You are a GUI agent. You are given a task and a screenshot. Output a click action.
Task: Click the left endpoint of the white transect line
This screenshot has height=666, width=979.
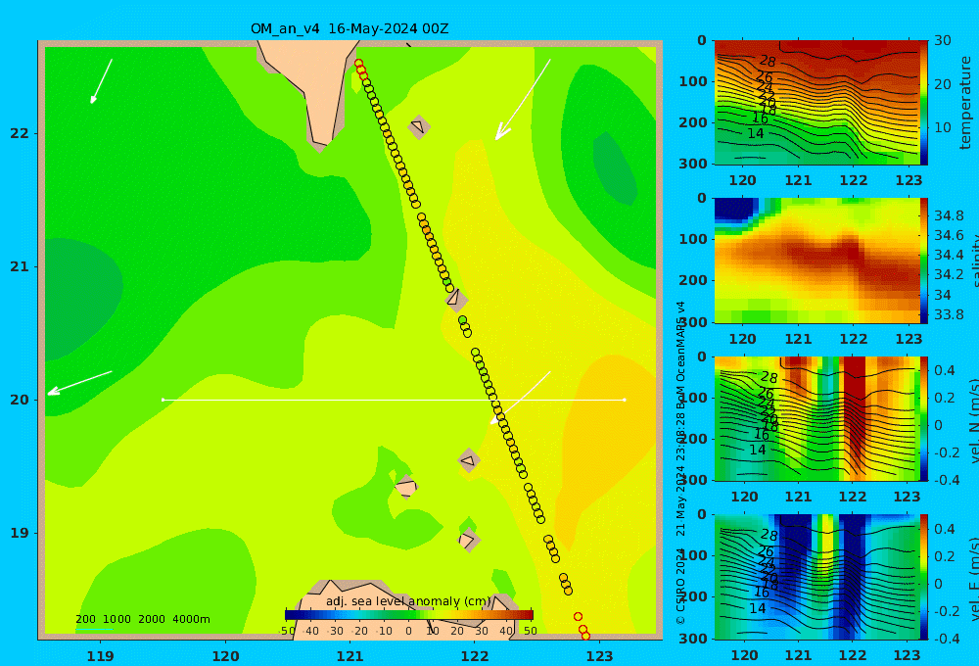pos(163,400)
